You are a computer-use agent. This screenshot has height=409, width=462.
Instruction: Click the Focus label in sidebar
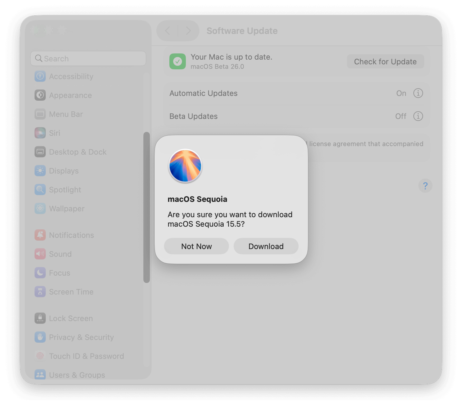point(60,273)
